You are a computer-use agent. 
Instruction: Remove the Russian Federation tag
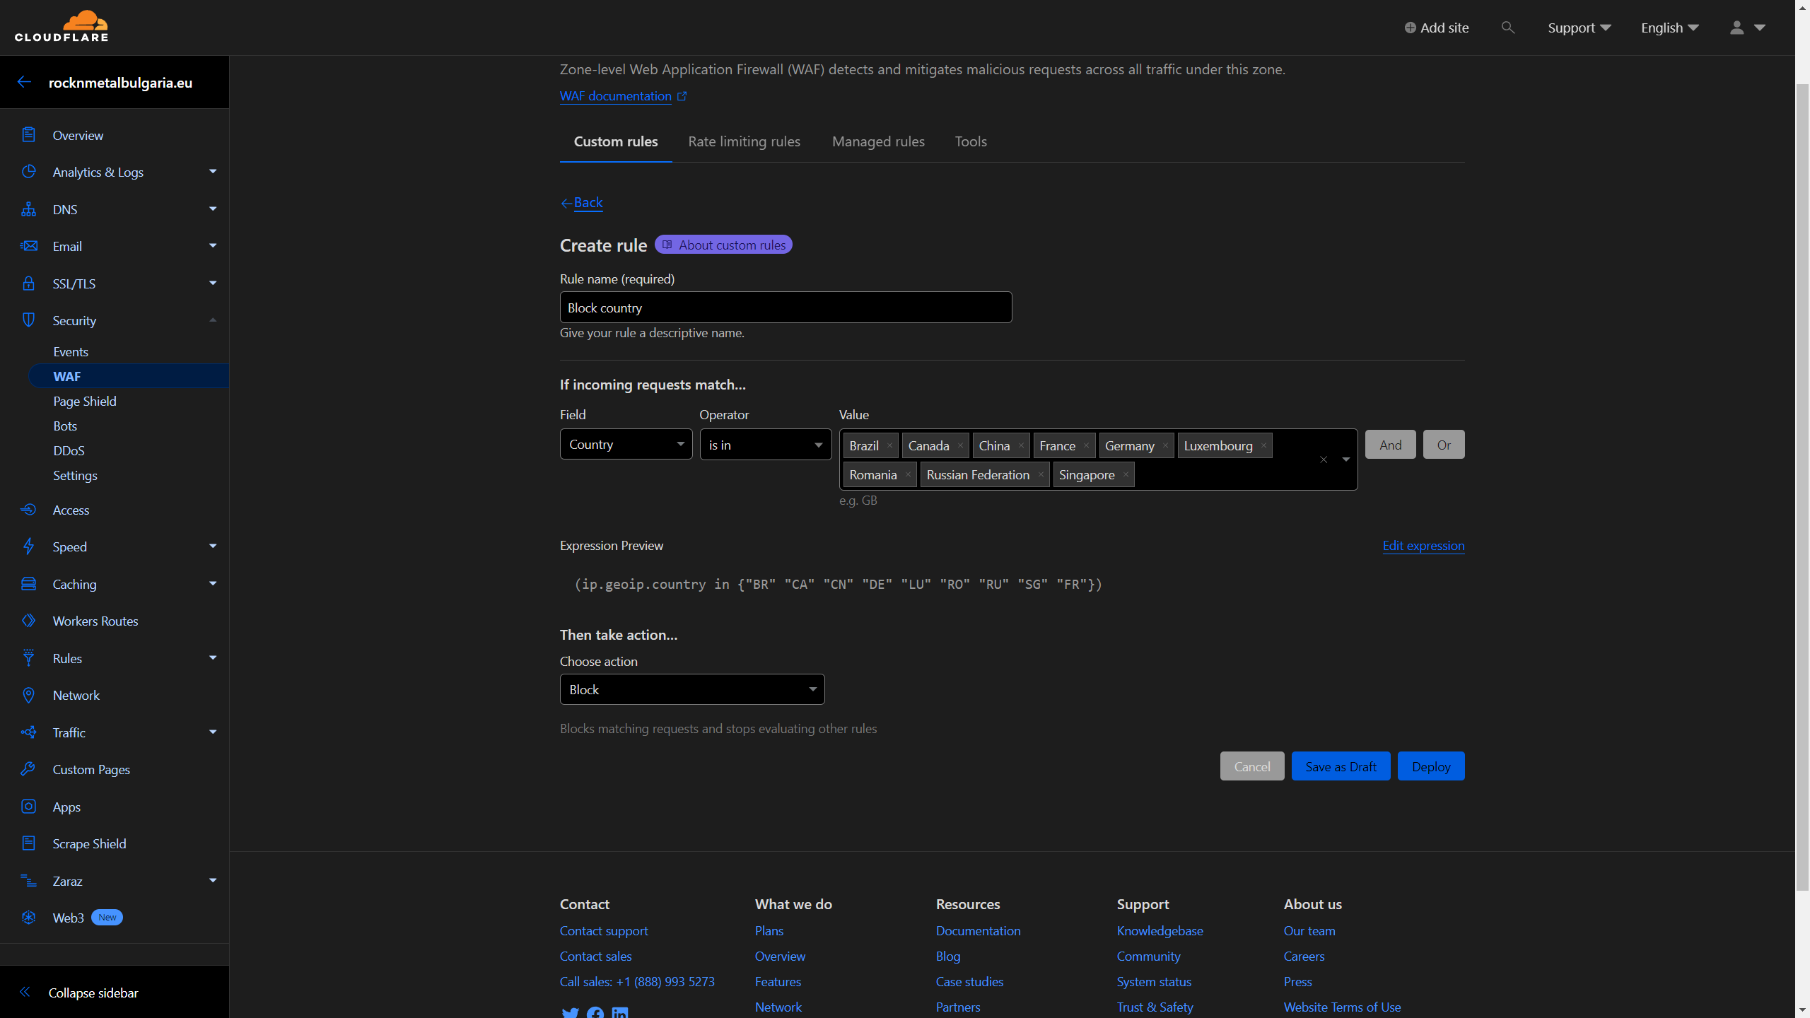click(1041, 474)
